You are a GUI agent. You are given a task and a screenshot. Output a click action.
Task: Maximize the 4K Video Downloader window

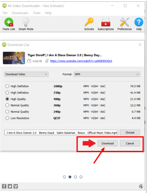[x=125, y=6]
